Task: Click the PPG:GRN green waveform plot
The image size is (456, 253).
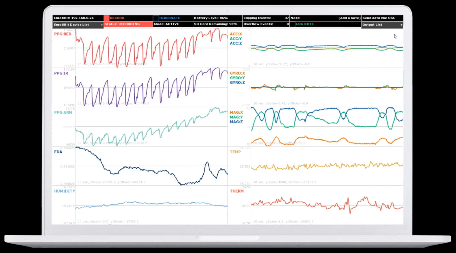Action: (151, 127)
